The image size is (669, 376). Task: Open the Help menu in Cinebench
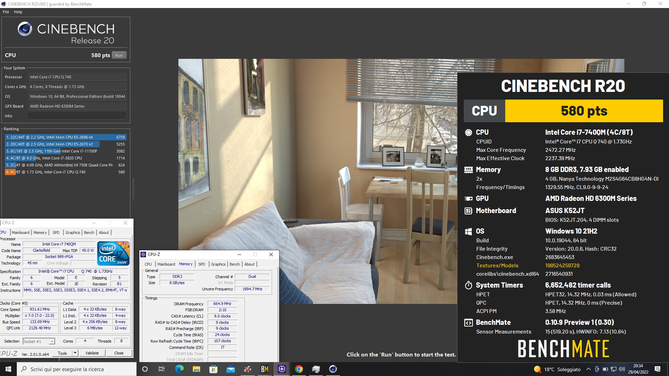click(18, 12)
